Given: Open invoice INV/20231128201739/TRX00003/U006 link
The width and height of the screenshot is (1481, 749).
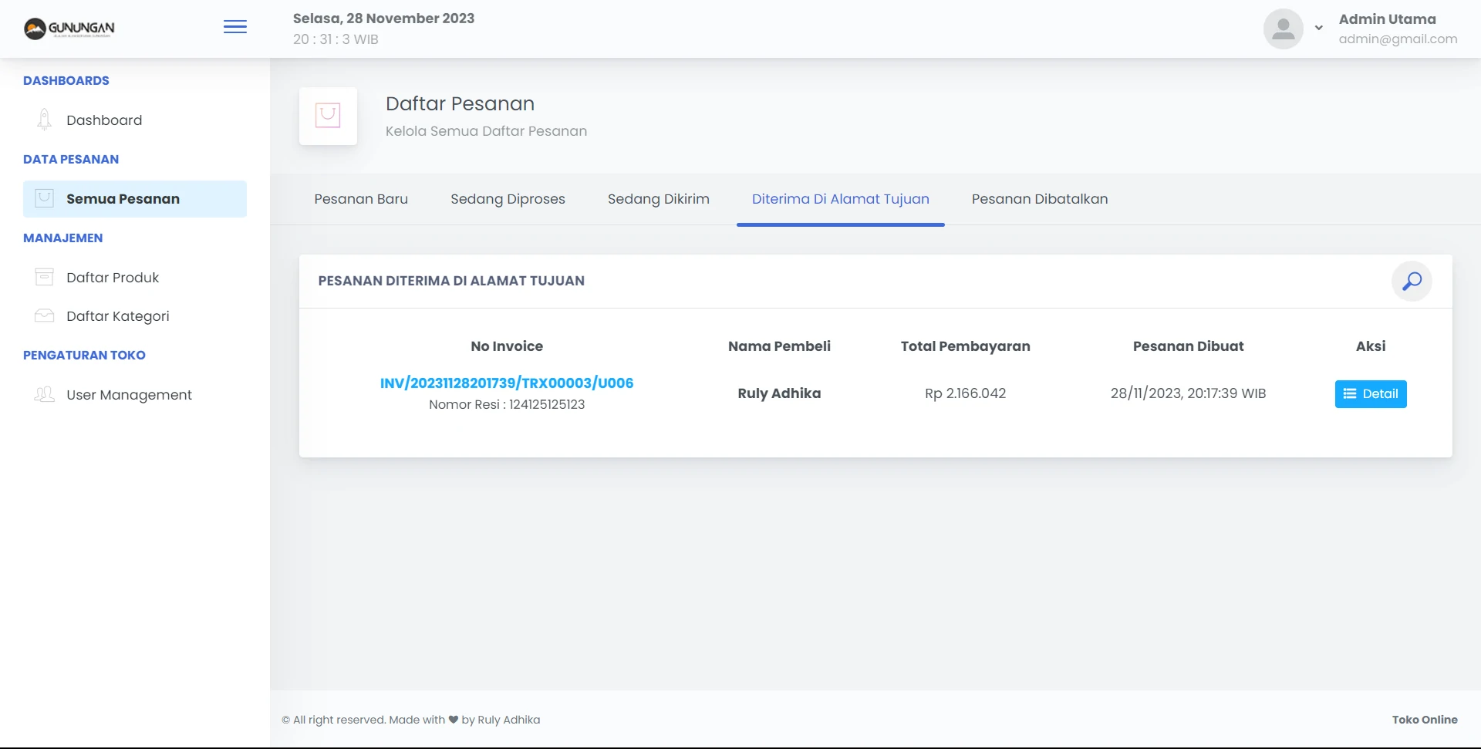Looking at the screenshot, I should click(507, 383).
